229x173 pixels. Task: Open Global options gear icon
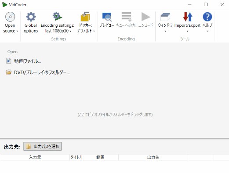(31, 17)
